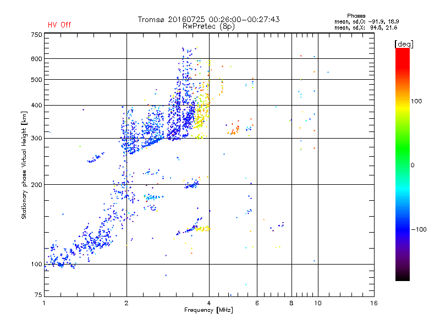
Task: Click the 'Stationary phase Virtual Height [km]' label
Action: point(24,165)
